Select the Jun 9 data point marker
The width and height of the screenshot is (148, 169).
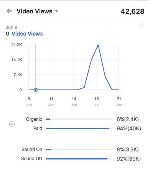pos(36,90)
